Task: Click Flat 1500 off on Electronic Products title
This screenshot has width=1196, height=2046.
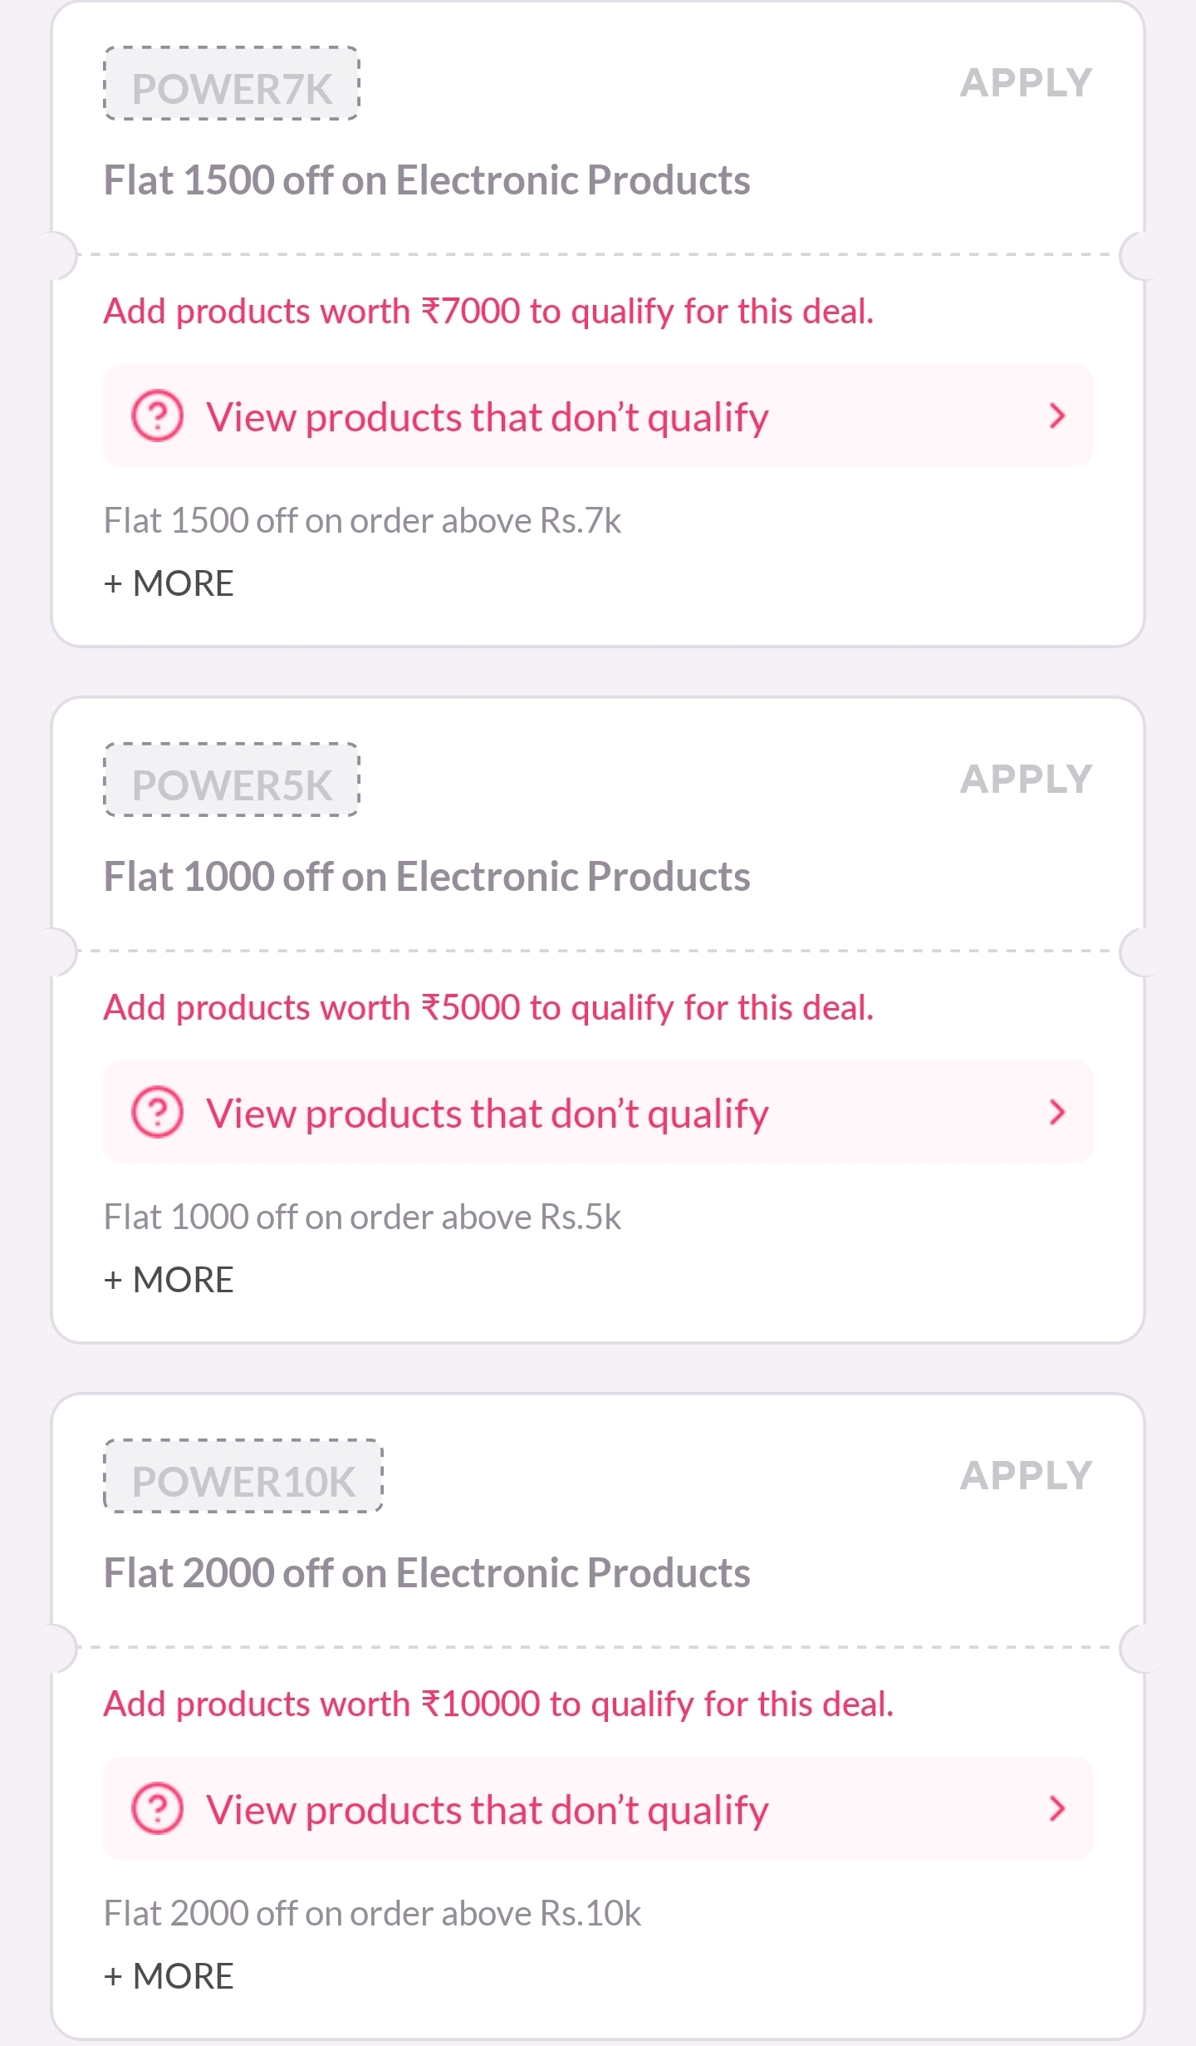Action: click(426, 180)
